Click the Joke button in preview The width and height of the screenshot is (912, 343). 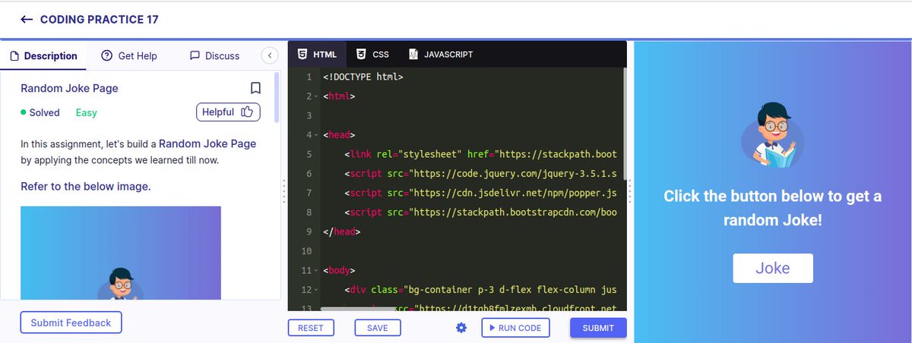tap(773, 268)
